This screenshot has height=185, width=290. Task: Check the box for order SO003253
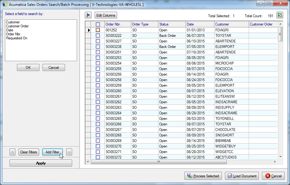tap(98, 57)
